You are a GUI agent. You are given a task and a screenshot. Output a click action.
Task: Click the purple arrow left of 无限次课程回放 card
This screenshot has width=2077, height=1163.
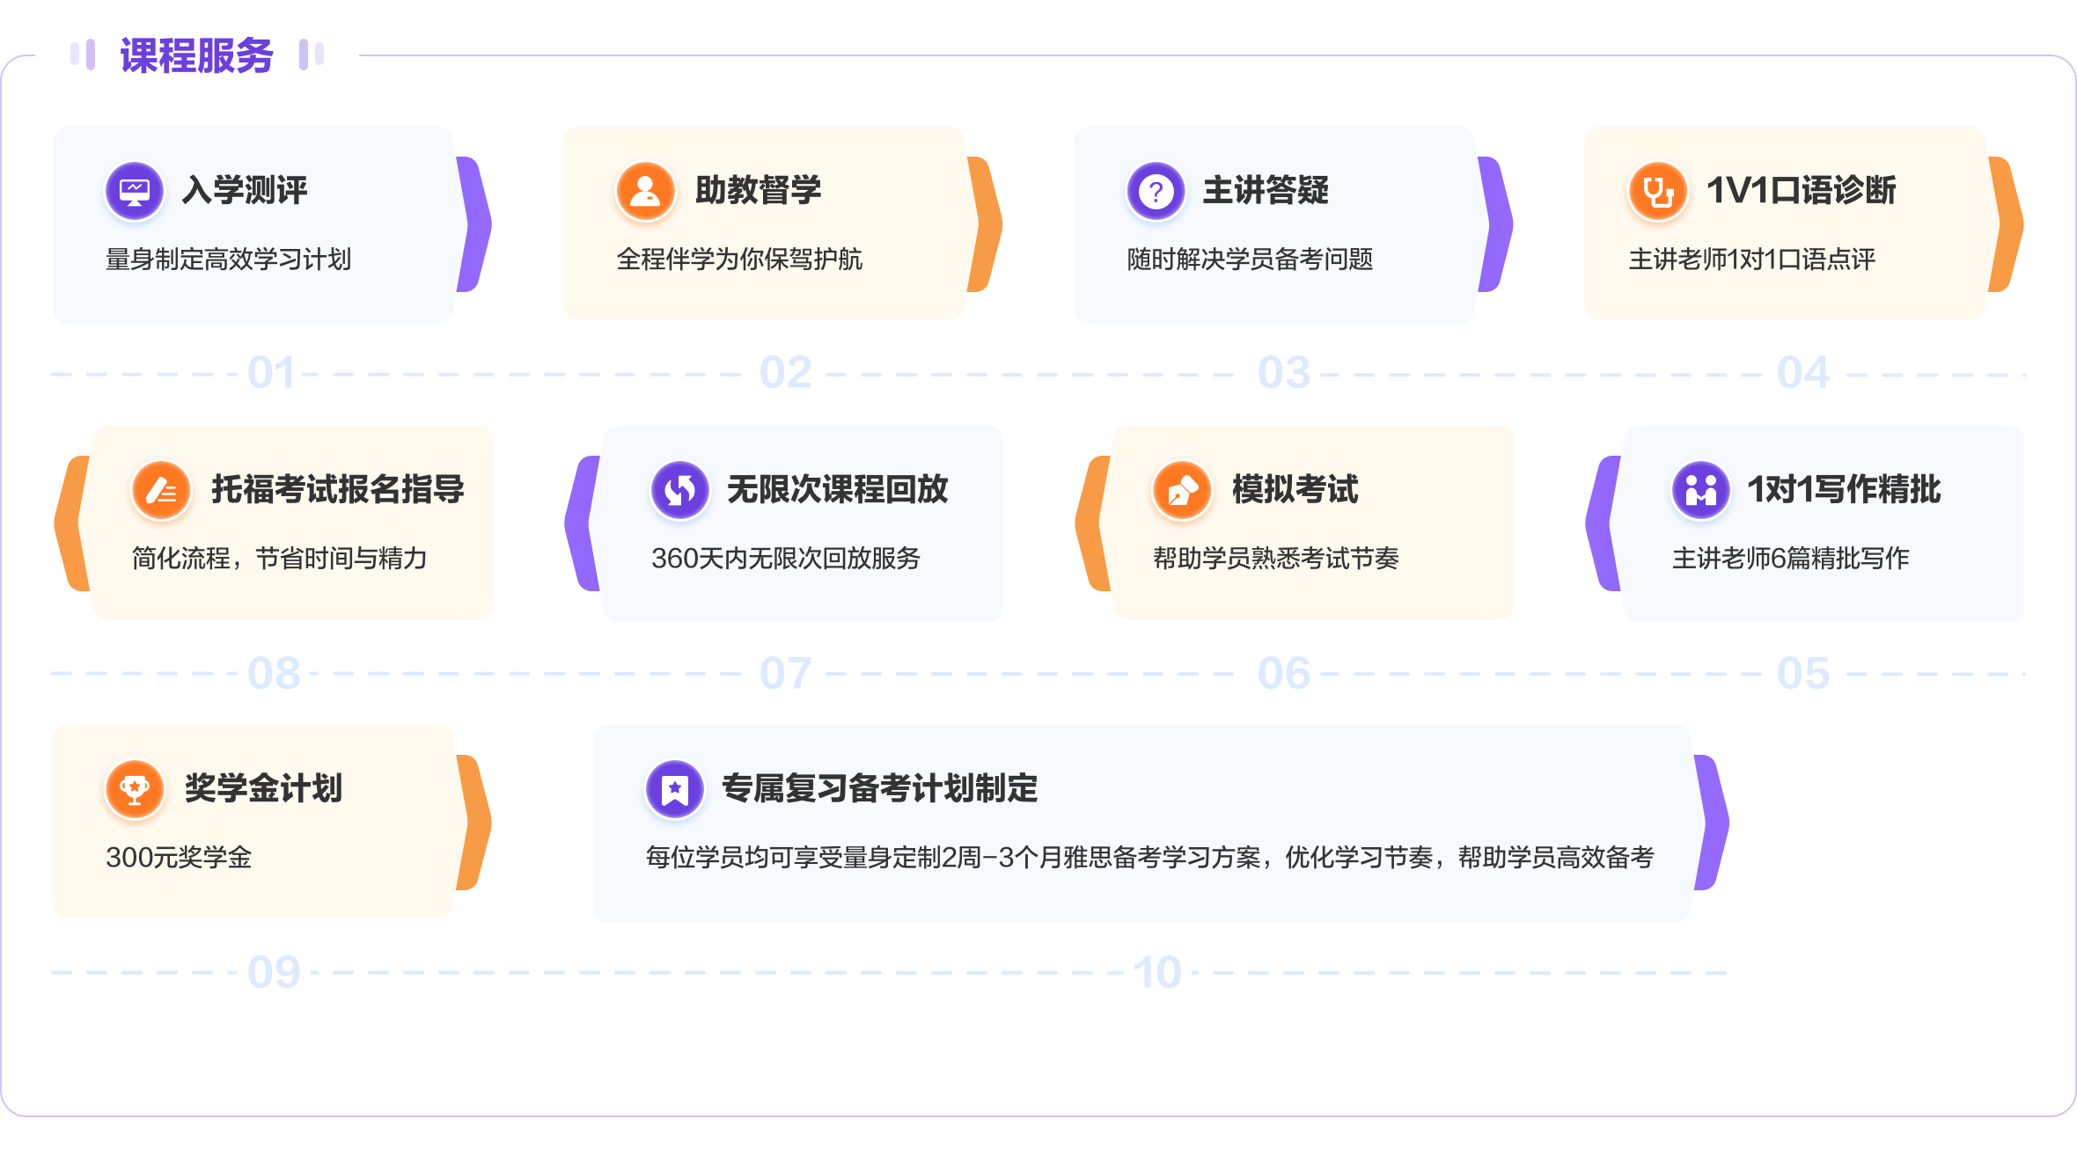click(x=583, y=523)
